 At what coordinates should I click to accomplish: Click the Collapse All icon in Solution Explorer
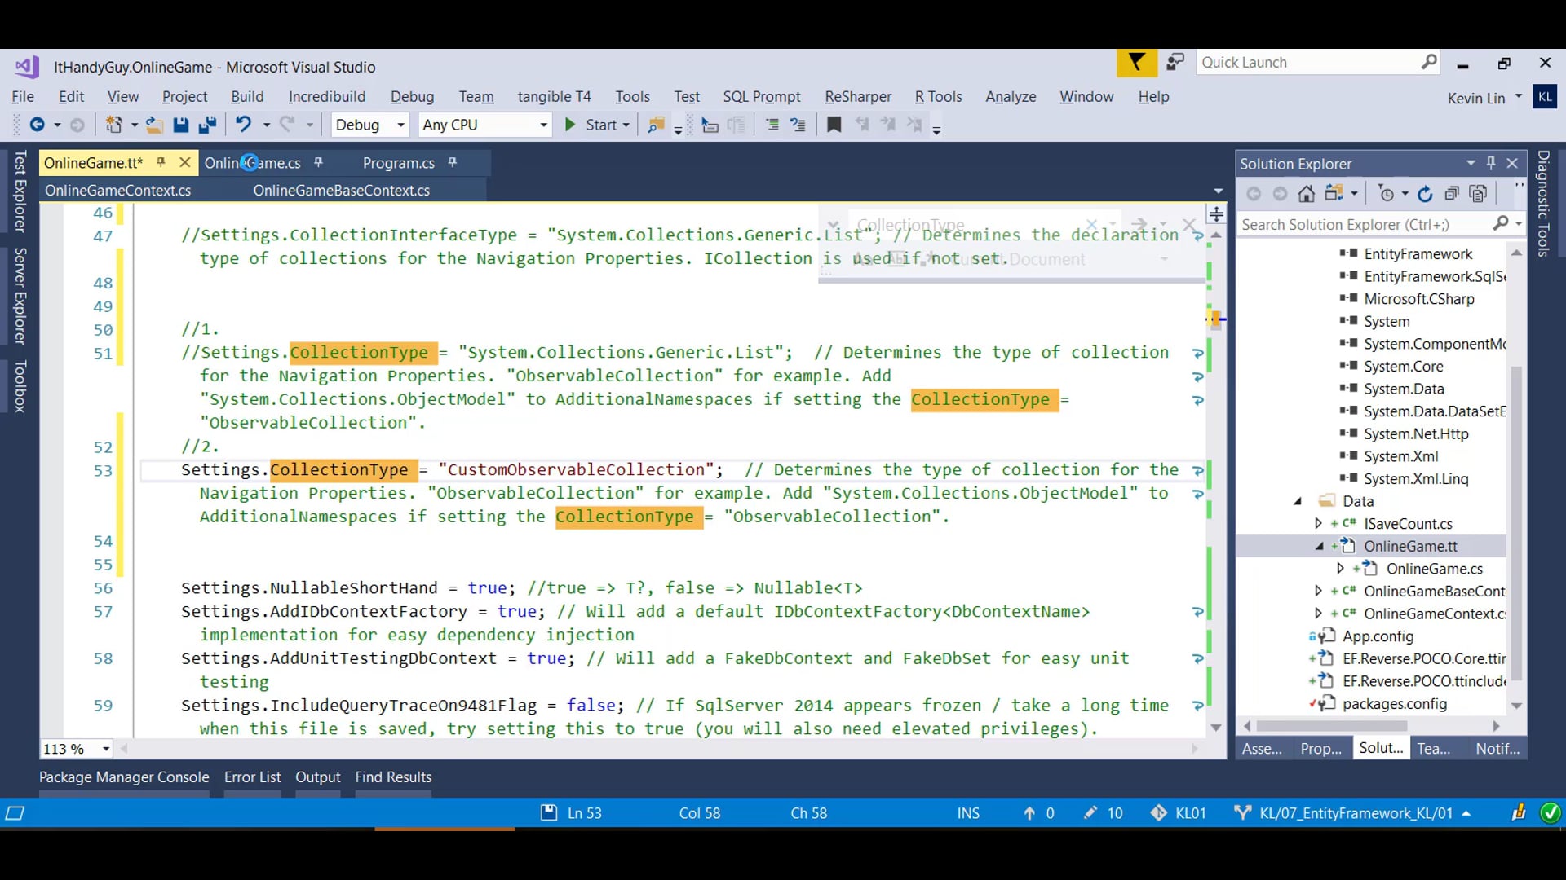1452,194
